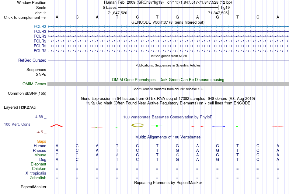
Task: Click the Scale label on the left
Action: [41, 8]
